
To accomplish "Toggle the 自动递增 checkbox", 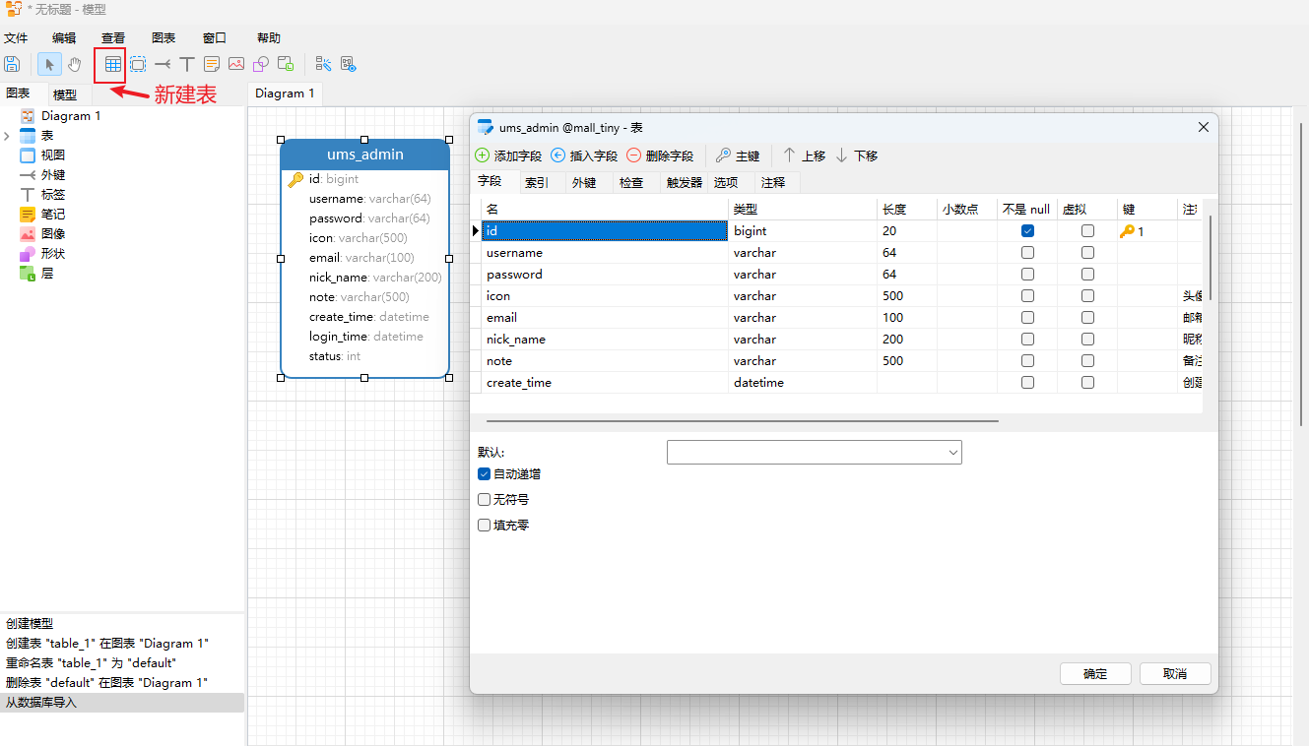I will click(x=484, y=474).
